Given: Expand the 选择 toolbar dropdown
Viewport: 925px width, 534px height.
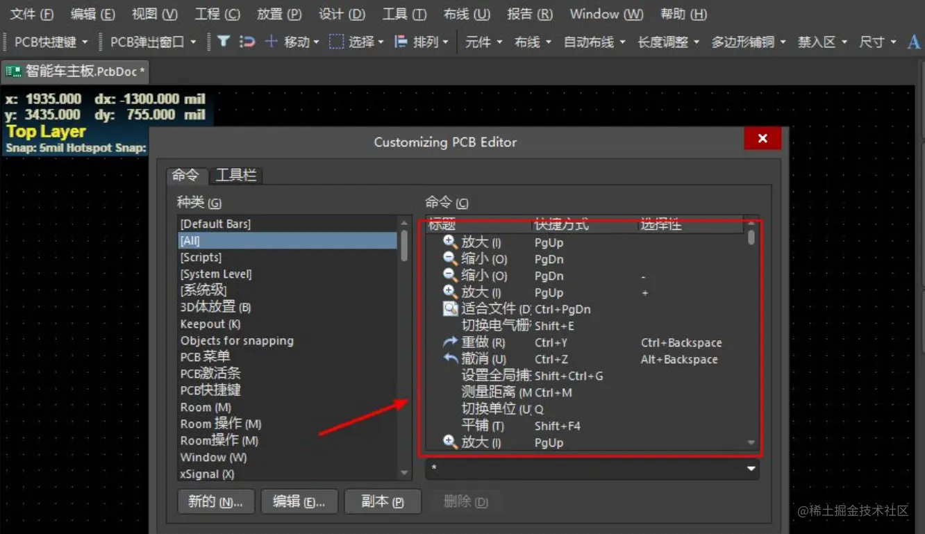Looking at the screenshot, I should point(381,42).
